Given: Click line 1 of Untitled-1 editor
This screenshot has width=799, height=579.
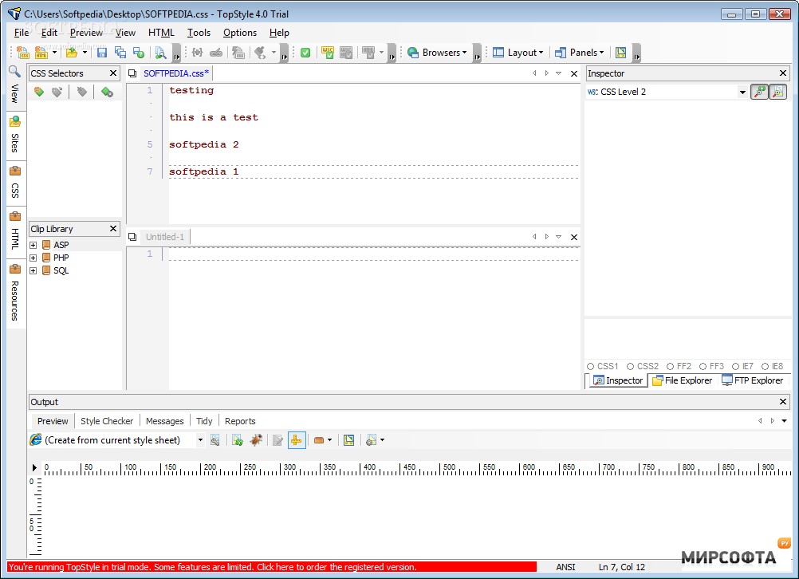Looking at the screenshot, I should coord(375,254).
